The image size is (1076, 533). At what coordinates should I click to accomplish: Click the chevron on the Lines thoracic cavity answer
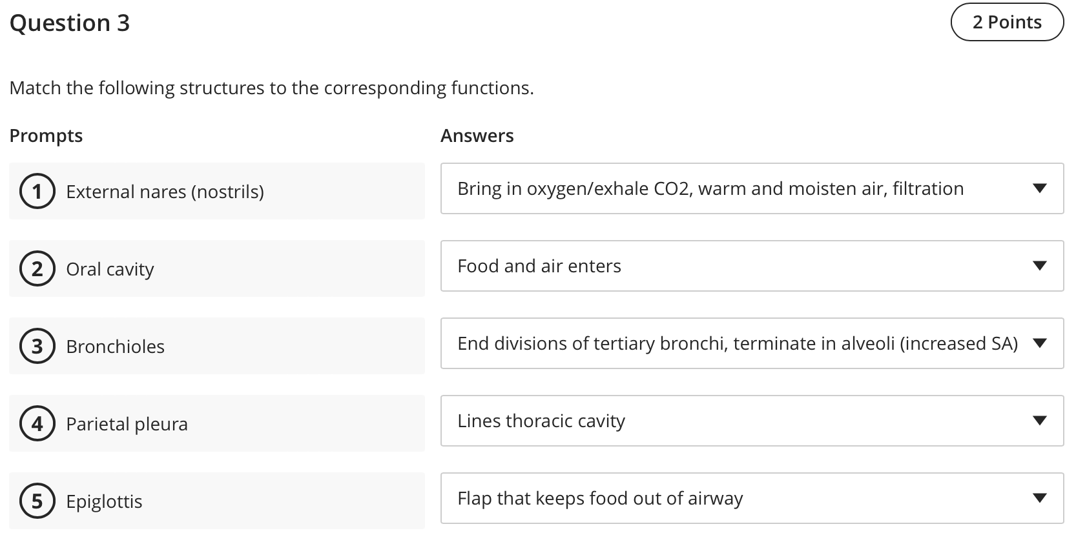1040,421
